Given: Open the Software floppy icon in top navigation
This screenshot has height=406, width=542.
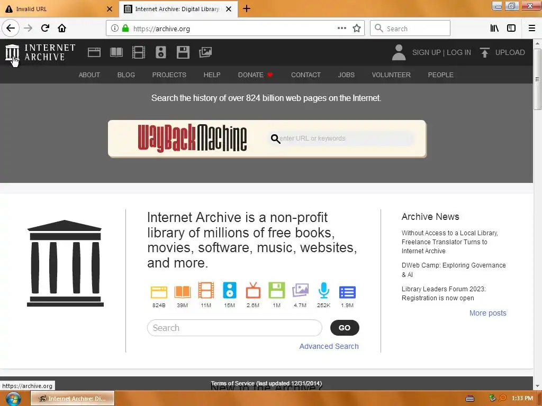Looking at the screenshot, I should 183,52.
